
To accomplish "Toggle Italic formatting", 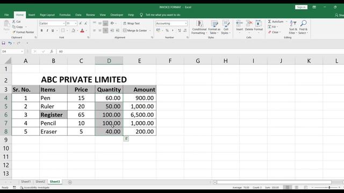I will pyautogui.click(x=47, y=31).
